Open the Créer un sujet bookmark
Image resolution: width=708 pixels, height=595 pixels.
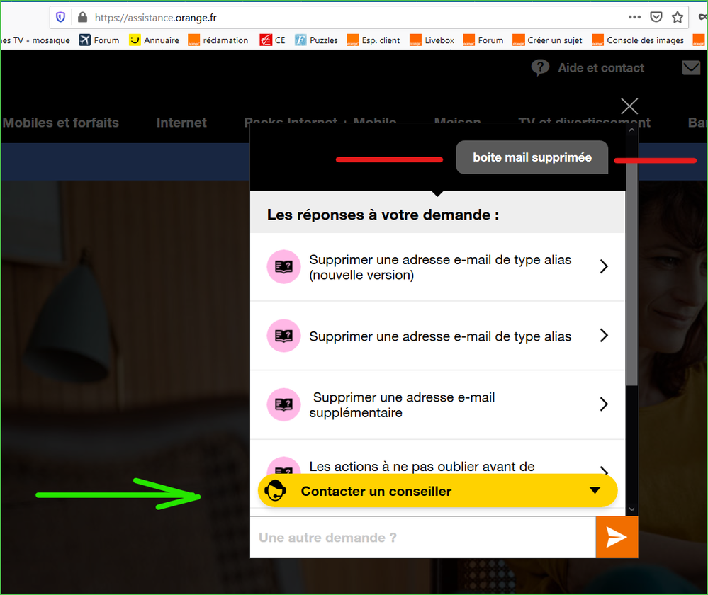pyautogui.click(x=547, y=40)
